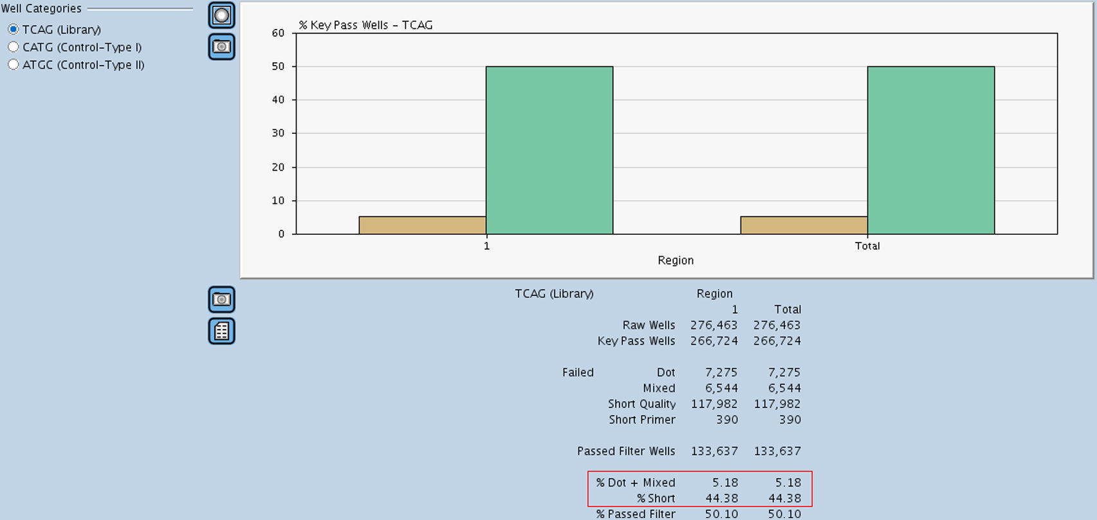Screen dimensions: 1097x520
Task: Switch to ATGC (Control-Type II) radio option
Action: pos(14,64)
